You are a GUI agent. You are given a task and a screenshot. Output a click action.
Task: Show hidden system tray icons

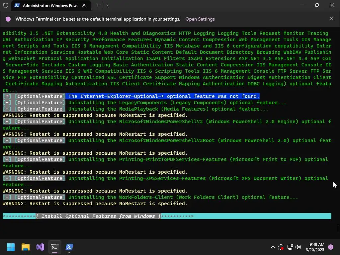(x=273, y=247)
